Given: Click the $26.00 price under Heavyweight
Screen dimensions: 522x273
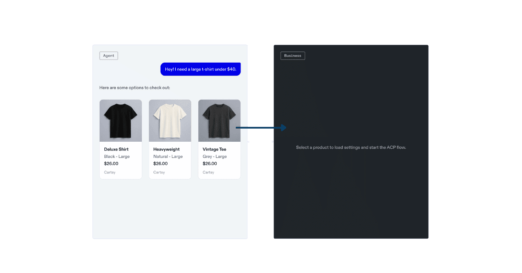Looking at the screenshot, I should pos(161,163).
